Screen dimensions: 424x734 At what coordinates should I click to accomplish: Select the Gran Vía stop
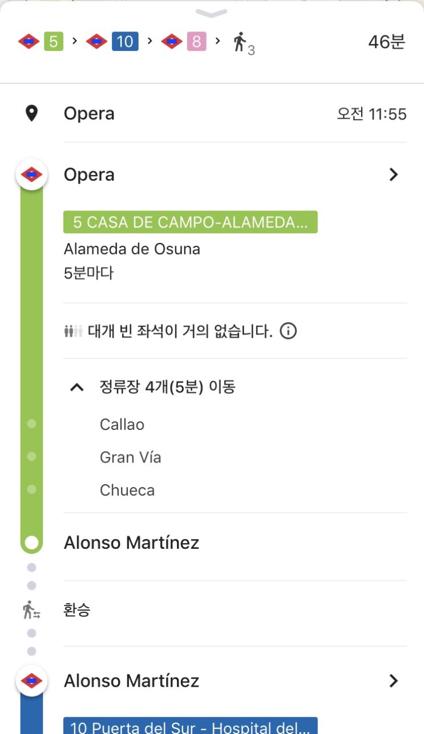130,457
